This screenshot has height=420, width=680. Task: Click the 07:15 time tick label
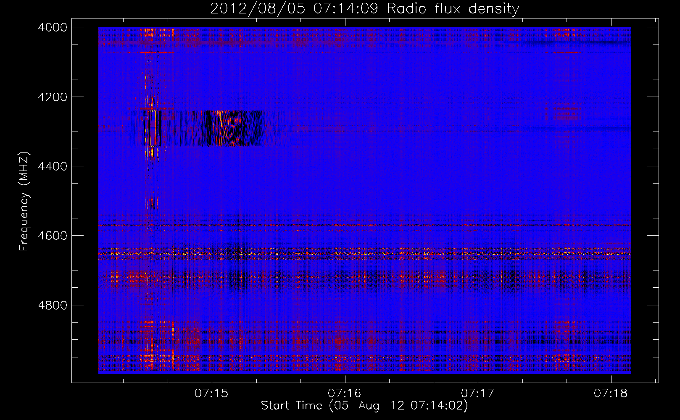click(x=211, y=393)
